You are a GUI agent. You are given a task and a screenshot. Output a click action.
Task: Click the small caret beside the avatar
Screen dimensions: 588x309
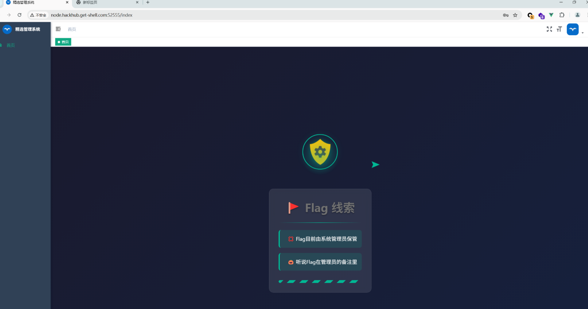pos(582,32)
